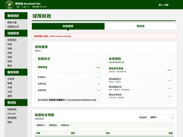Viewport: 183px width, 137px height.
Task: Open 贊助 in the sidebar
Action: pos(10,122)
